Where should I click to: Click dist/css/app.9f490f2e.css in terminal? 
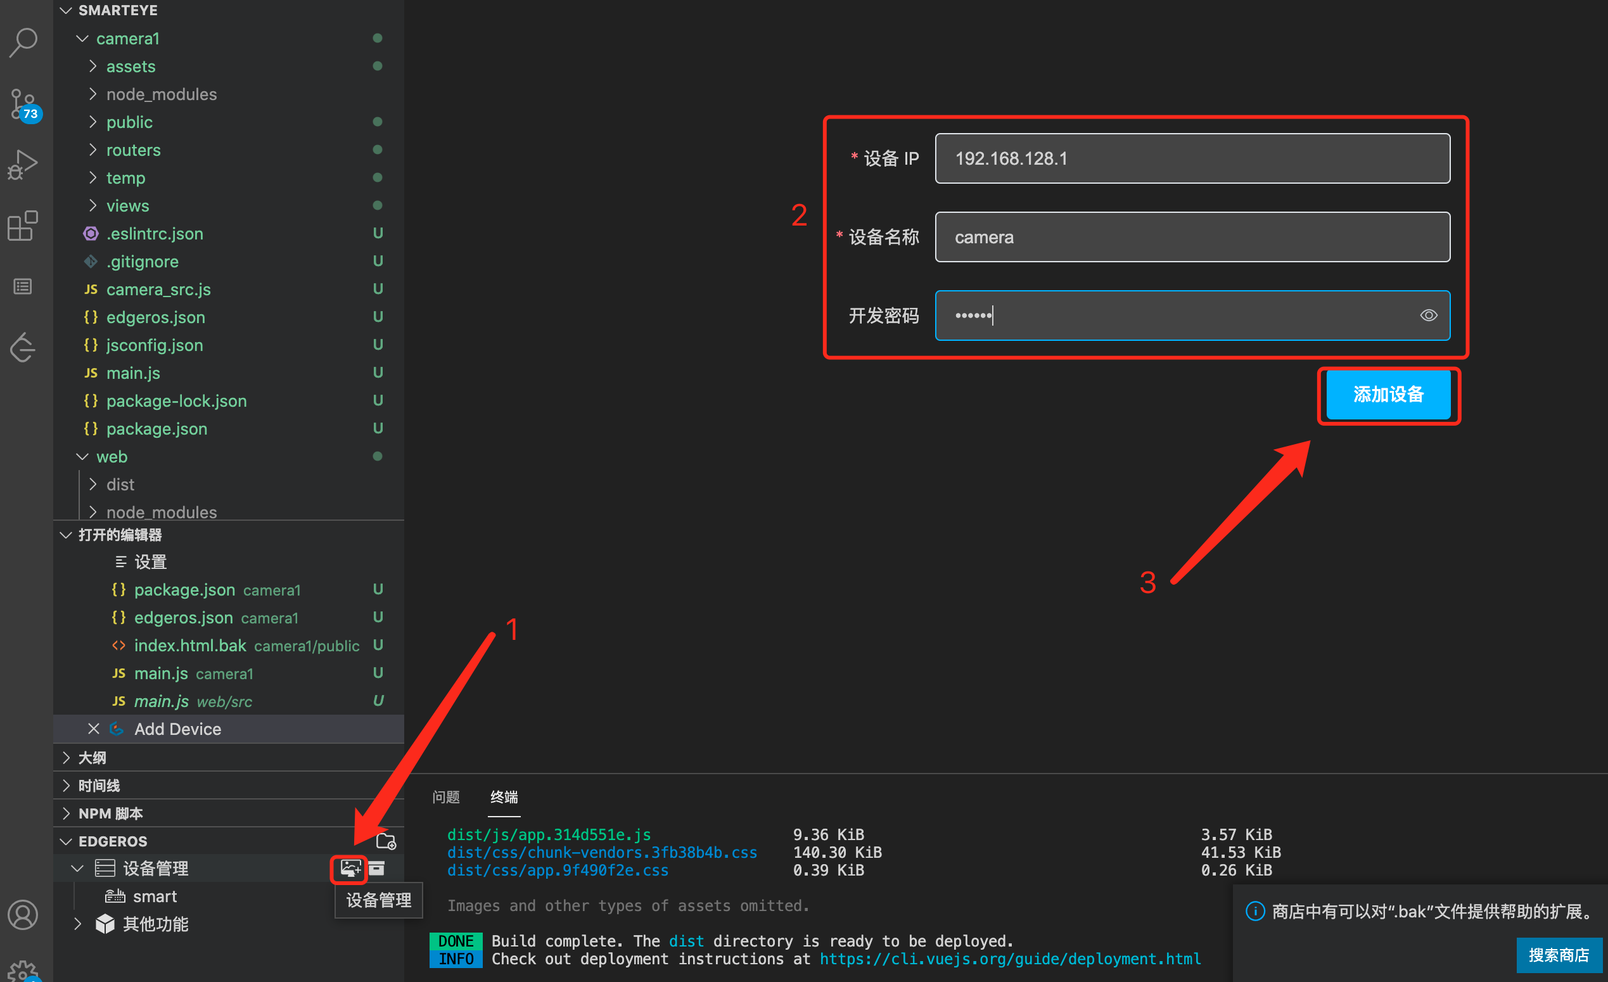coord(558,870)
